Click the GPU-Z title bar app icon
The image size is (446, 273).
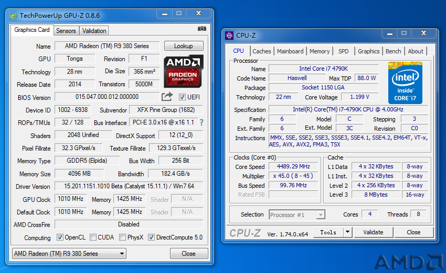point(13,16)
